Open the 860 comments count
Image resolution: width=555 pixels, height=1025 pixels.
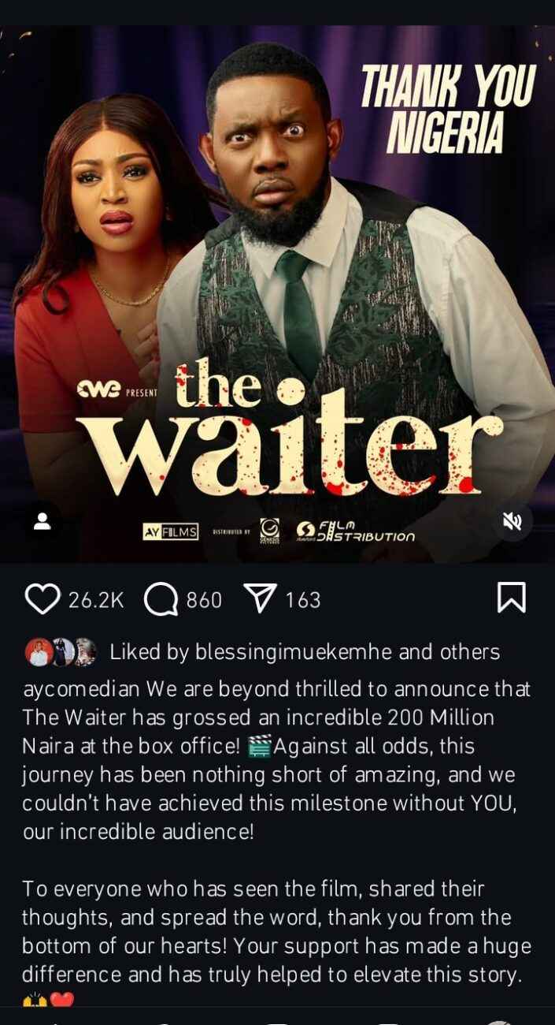tap(204, 601)
